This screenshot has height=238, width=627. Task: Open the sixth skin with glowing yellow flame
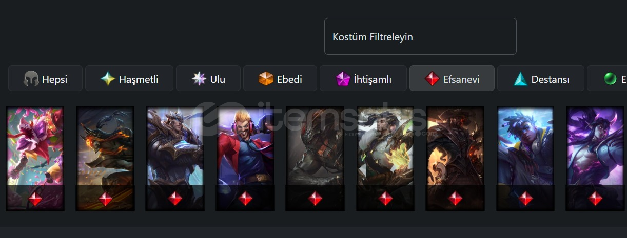coord(385,159)
